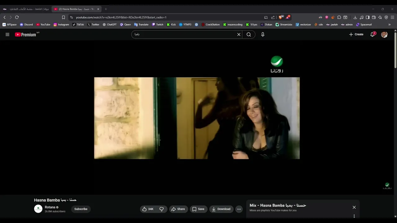
Task: Download the video
Action: point(221,209)
